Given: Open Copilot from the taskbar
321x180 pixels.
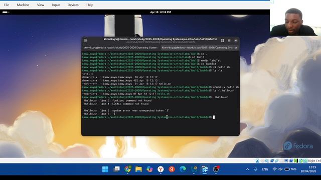Looking at the screenshot, I should click(149, 169).
